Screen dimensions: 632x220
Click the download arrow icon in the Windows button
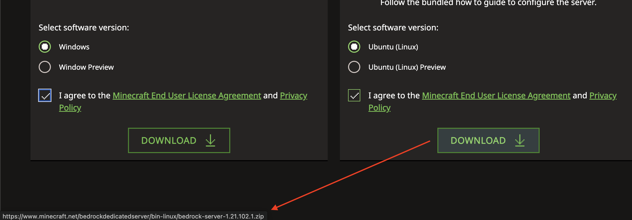click(x=210, y=140)
